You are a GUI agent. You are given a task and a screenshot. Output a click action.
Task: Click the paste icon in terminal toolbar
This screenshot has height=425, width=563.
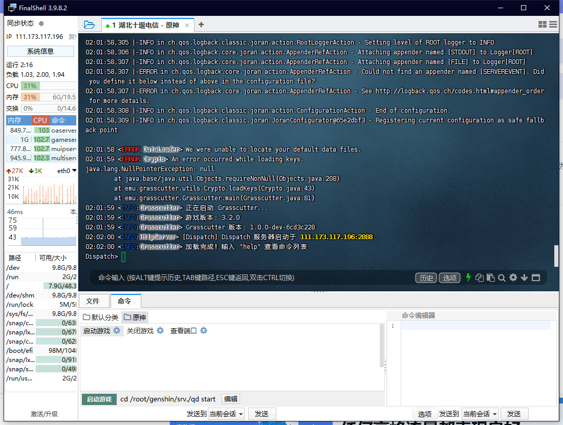pyautogui.click(x=490, y=278)
